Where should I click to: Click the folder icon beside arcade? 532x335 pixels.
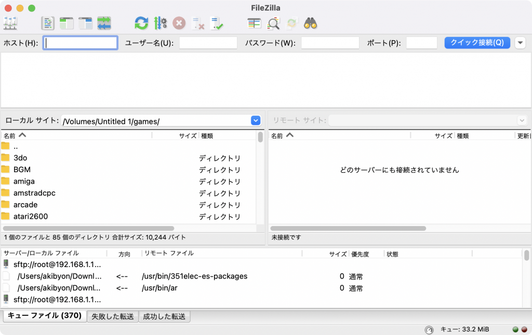coord(5,204)
